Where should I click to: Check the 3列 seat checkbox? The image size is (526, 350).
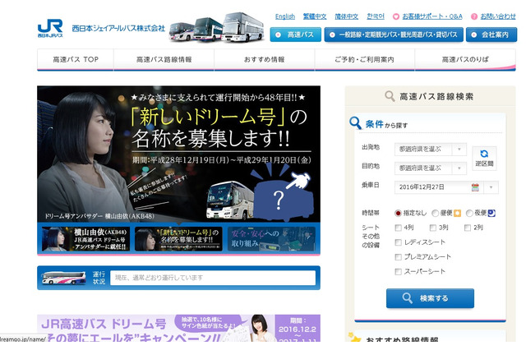coord(433,228)
